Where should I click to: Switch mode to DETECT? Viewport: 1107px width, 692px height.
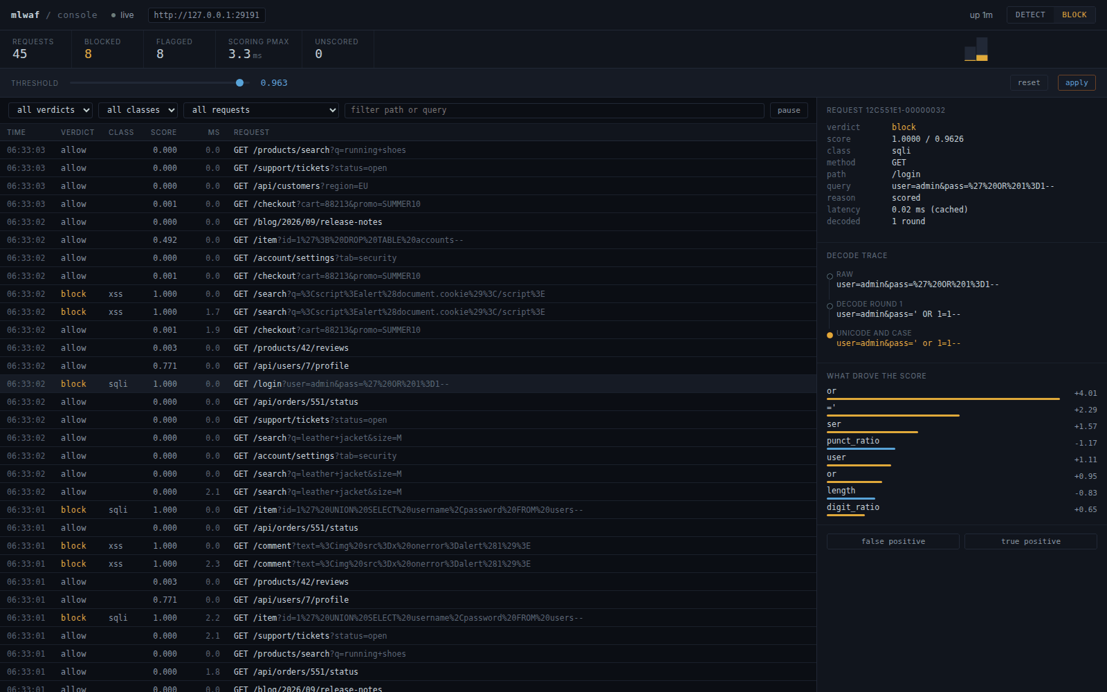click(1030, 15)
